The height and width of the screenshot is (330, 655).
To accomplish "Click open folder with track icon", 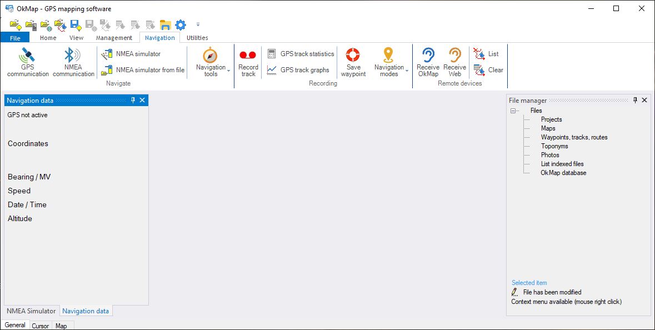I will click(61, 25).
